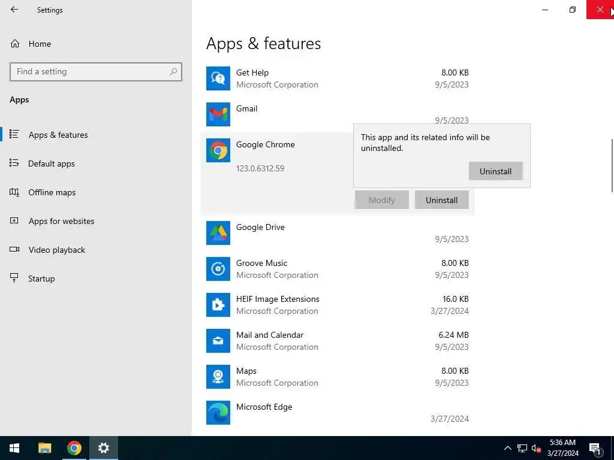Select the HEIF Image Extensions name
Image resolution: width=614 pixels, height=460 pixels.
click(x=278, y=299)
